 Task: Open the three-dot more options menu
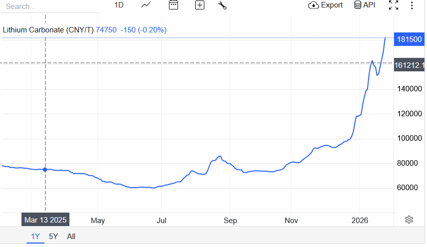412,5
